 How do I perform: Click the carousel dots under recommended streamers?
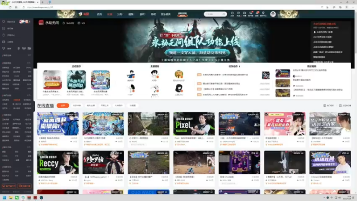(155, 97)
